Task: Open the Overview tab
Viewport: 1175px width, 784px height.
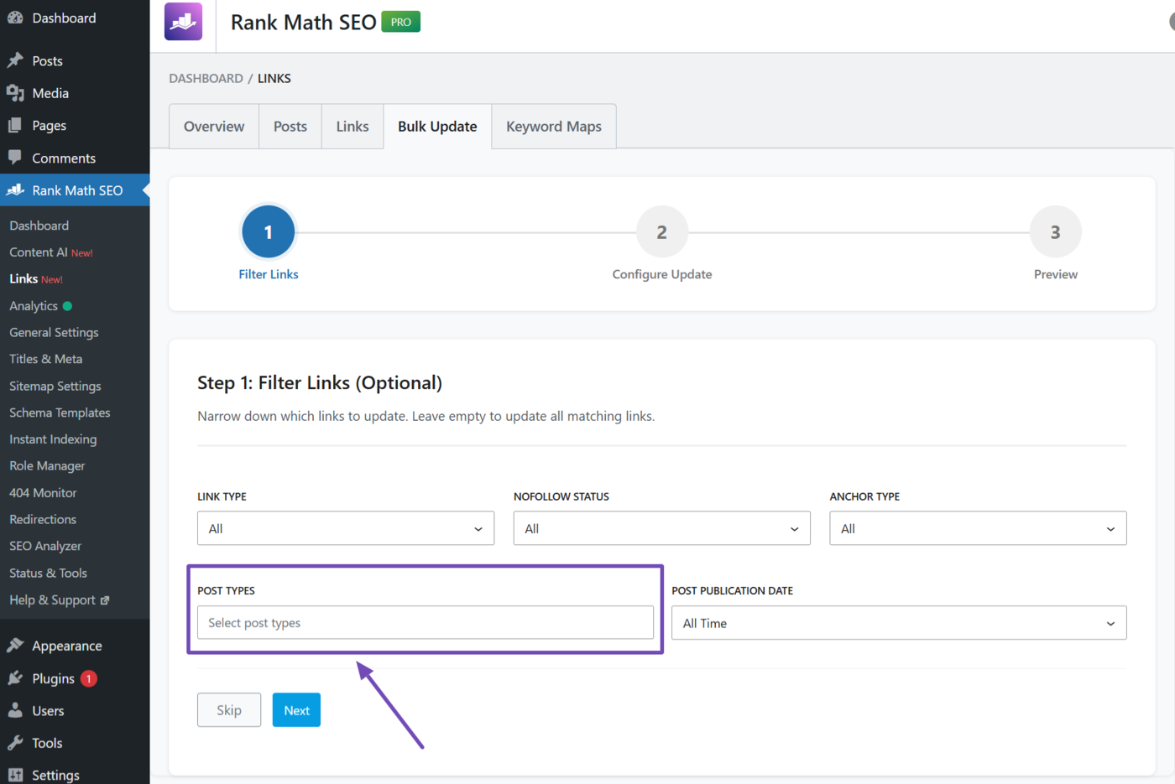Action: tap(213, 126)
